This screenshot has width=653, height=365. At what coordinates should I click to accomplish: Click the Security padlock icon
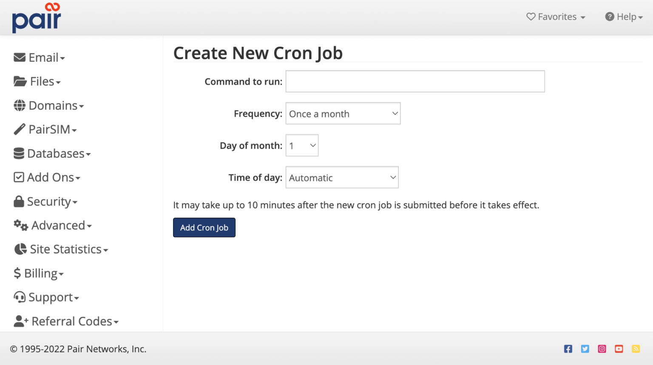click(20, 201)
